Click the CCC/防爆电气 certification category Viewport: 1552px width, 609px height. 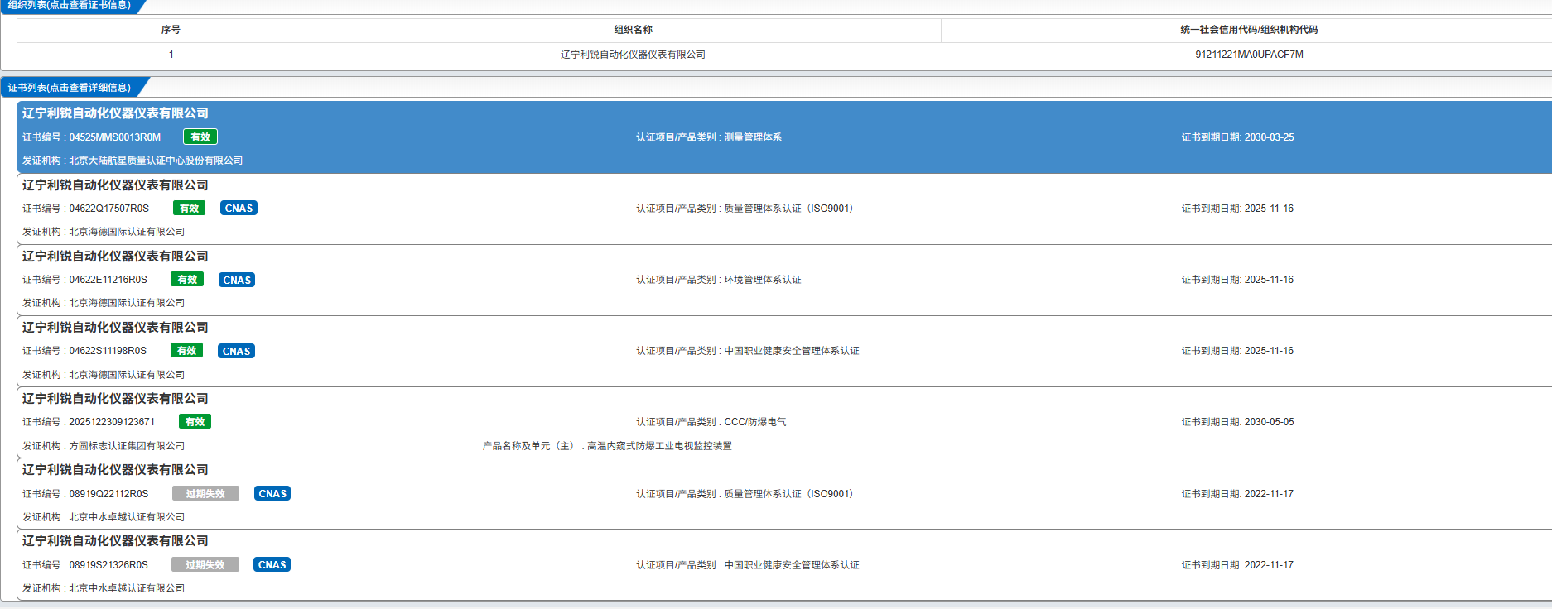click(x=755, y=422)
